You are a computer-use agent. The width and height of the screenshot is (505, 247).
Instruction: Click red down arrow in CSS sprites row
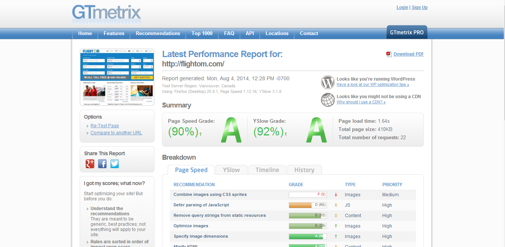coord(336,194)
